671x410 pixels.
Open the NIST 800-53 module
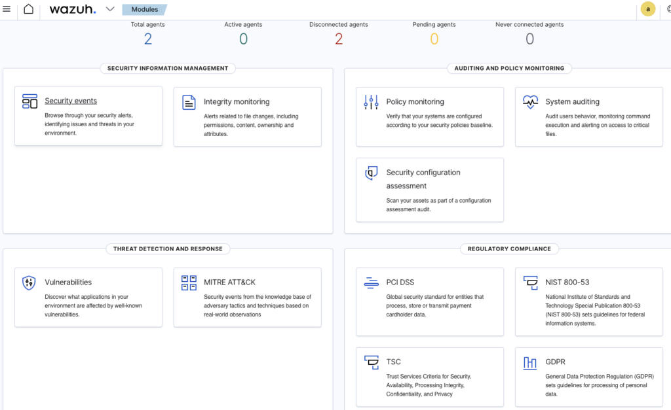pos(567,282)
